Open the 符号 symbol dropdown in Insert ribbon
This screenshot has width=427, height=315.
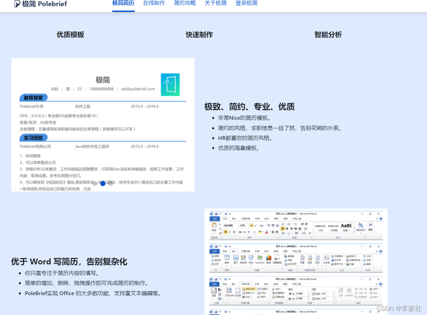pos(368,260)
